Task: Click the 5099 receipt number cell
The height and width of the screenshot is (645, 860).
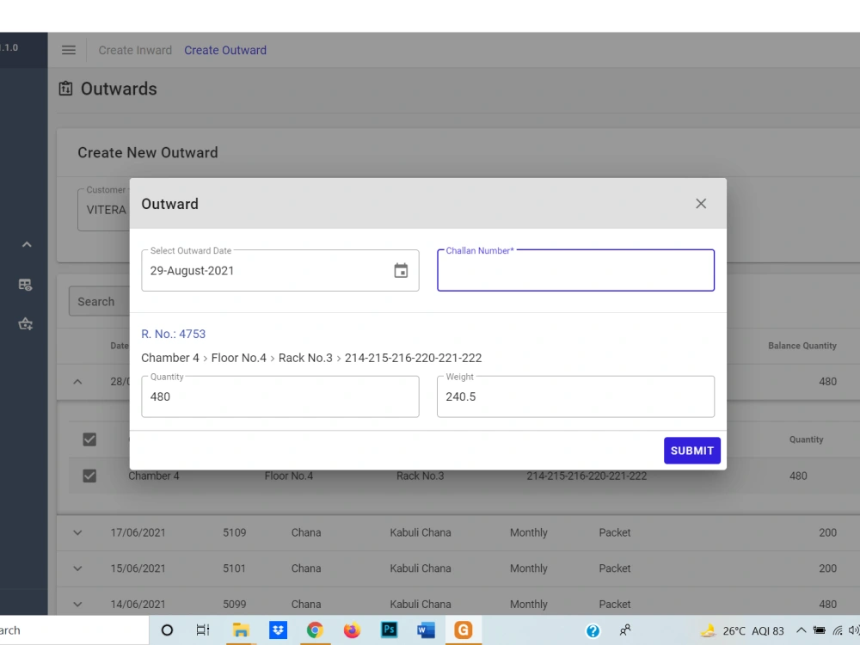Action: 234,605
